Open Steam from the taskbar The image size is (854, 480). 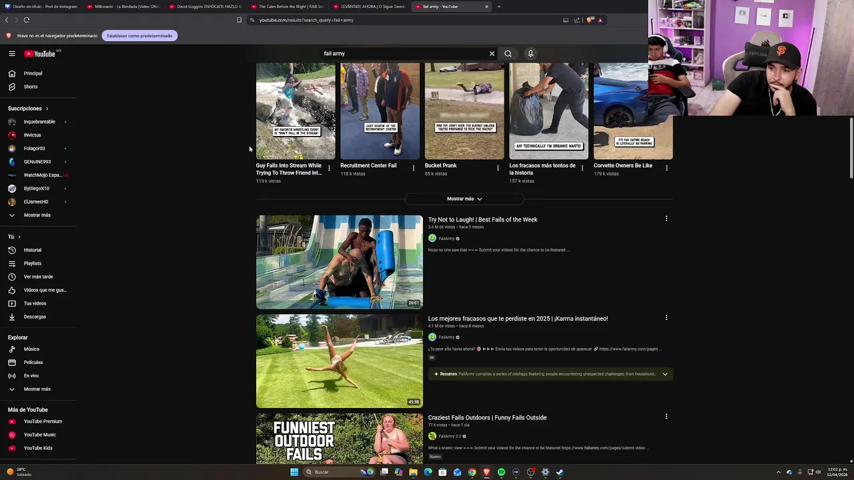click(560, 472)
